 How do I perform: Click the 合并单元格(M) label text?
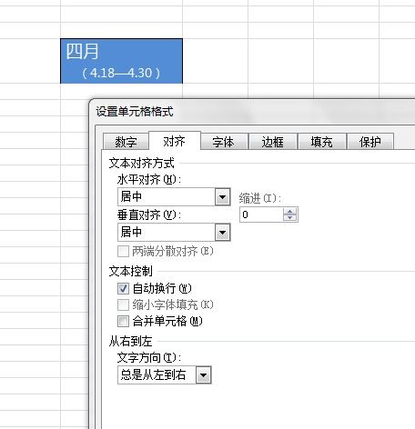167,321
